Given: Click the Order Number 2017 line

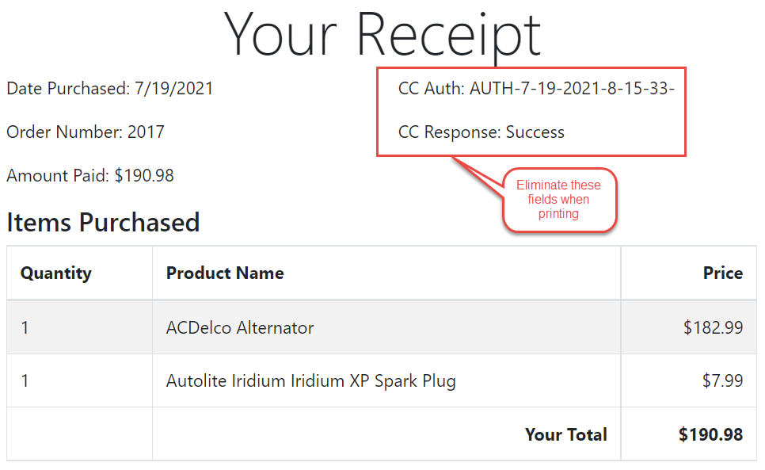Looking at the screenshot, I should click(86, 132).
